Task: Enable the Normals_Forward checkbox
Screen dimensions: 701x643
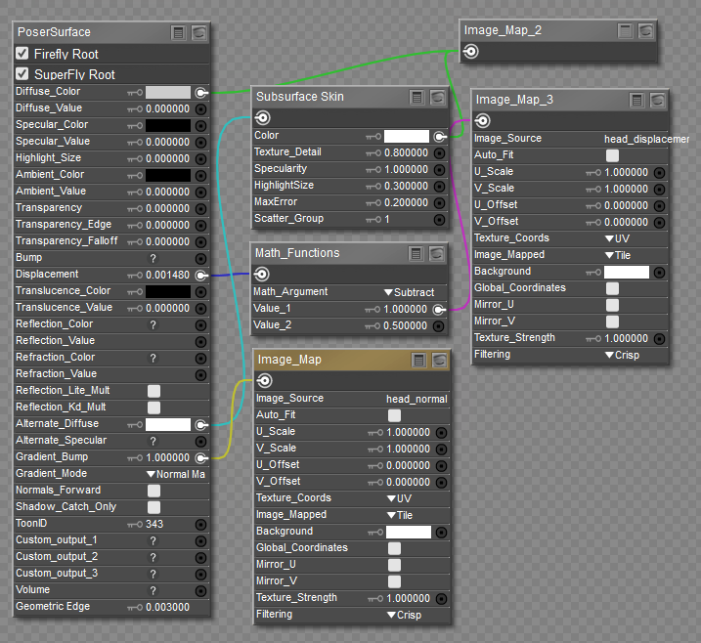Action: pos(153,491)
